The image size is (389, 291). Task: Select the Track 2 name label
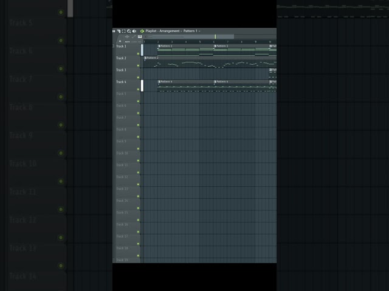tap(121, 58)
